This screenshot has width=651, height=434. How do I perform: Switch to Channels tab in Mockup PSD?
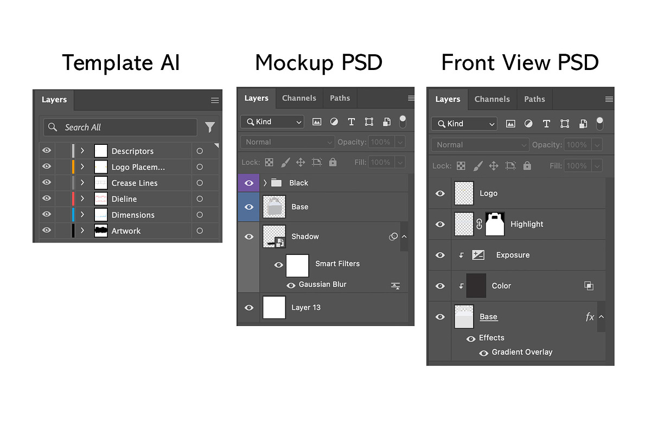click(x=299, y=98)
